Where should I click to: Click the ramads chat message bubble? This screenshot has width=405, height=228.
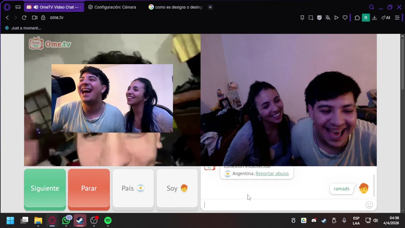click(x=341, y=189)
